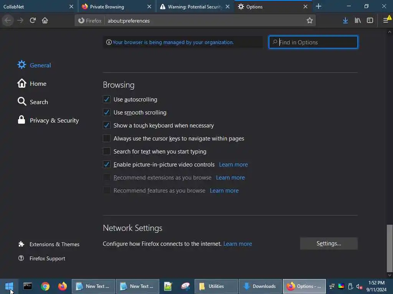Open the Home settings category
This screenshot has height=294, width=393.
click(32, 83)
